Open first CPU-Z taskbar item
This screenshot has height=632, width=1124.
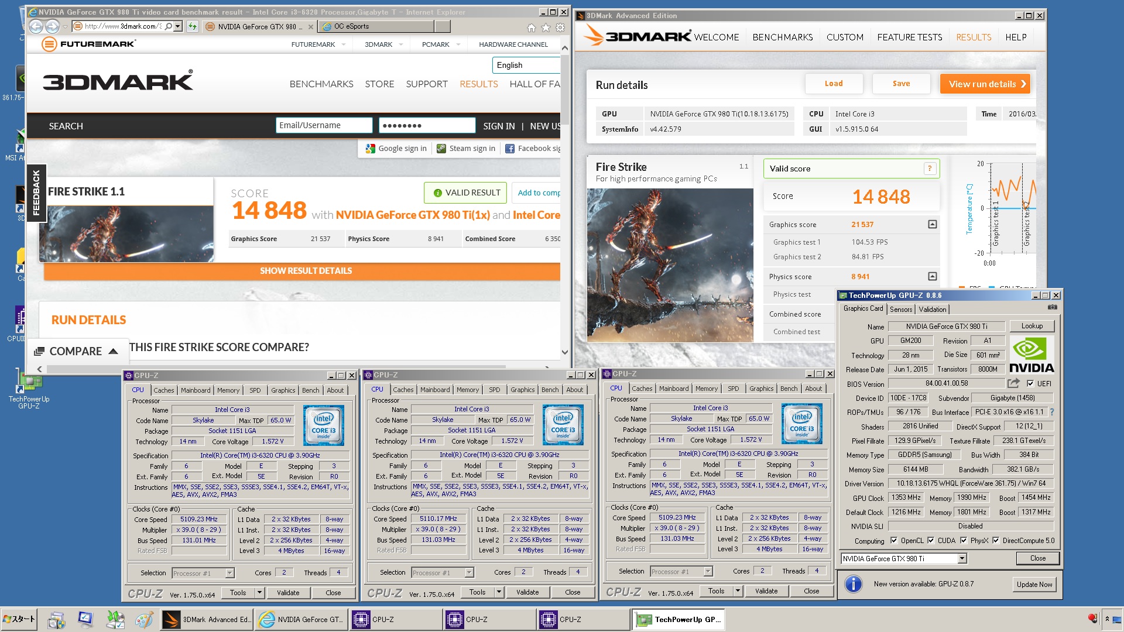tap(396, 619)
